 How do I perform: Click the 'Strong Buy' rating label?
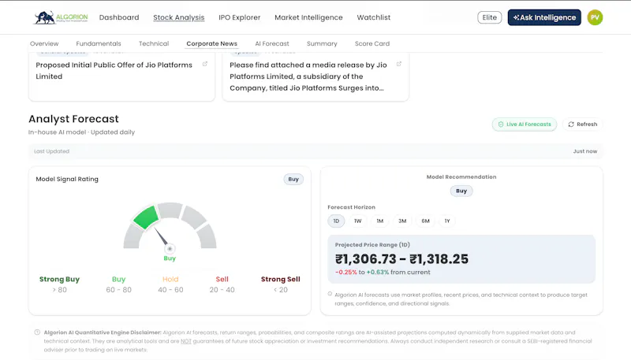point(60,279)
